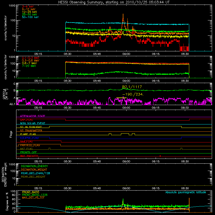The width and height of the screenshot is (215, 215).
Task: Select the SC_TRANSMITTER flag label
Action: [x=31, y=131]
